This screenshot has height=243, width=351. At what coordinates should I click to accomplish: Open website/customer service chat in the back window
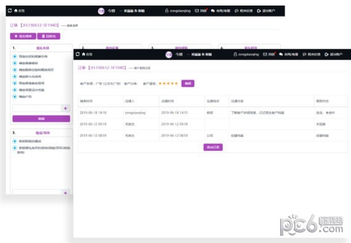coord(220,10)
